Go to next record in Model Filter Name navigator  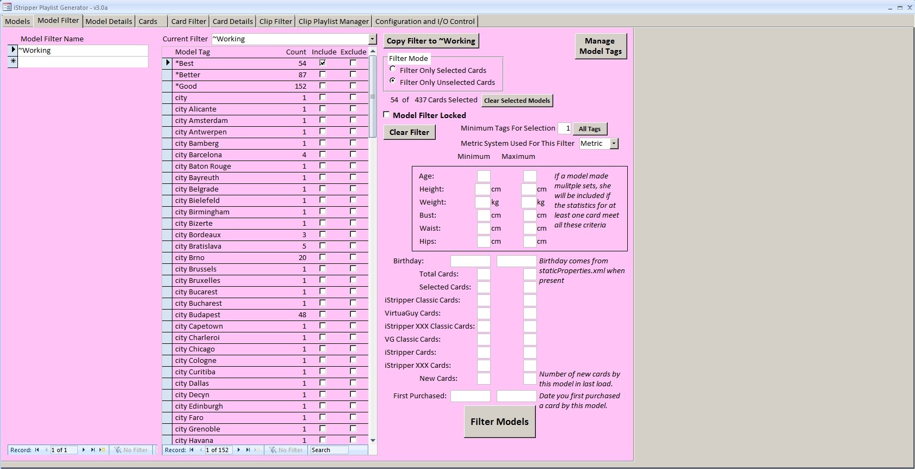(x=84, y=450)
